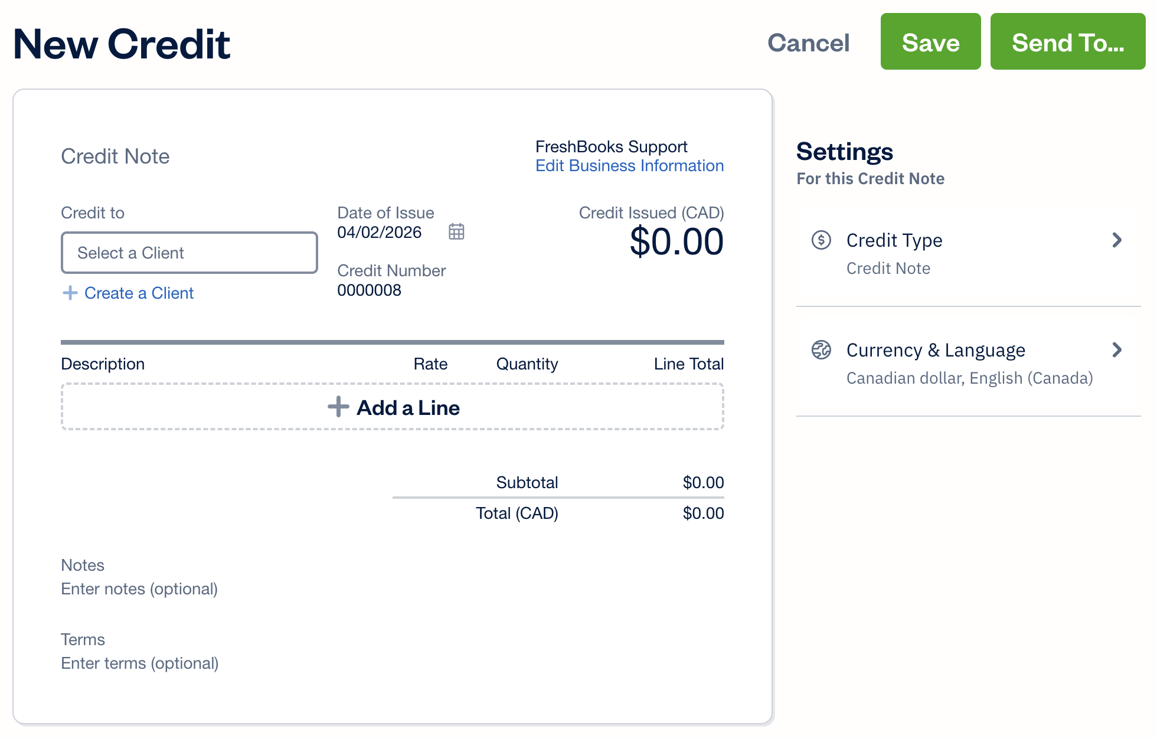Click the FreshBooks Support business name

[x=611, y=146]
